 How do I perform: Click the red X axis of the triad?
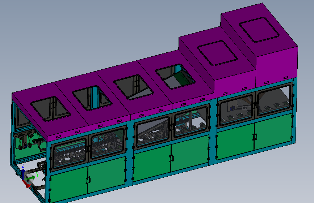pyautogui.click(x=26, y=184)
